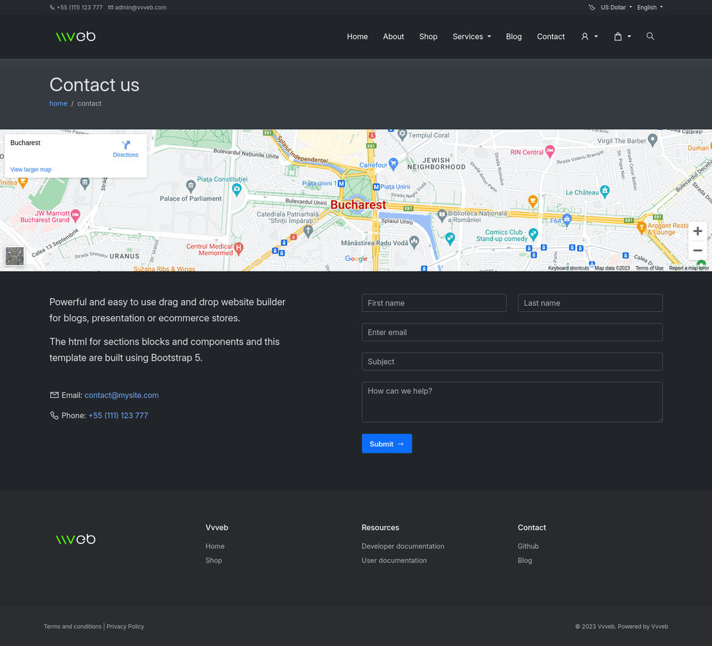Go to Home in the navbar
The width and height of the screenshot is (712, 646).
[x=357, y=36]
